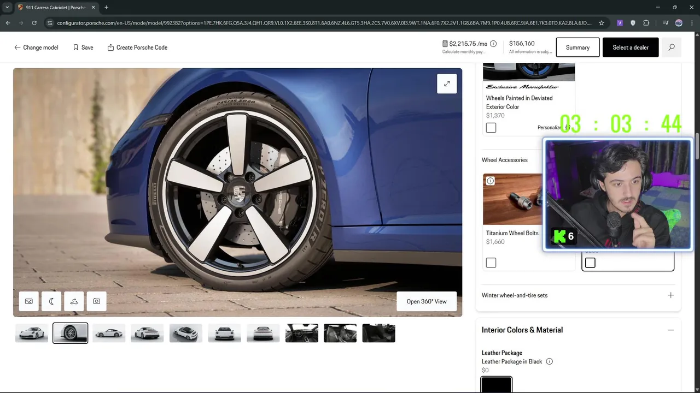Click the browser back arrow
The height and width of the screenshot is (393, 700).
click(x=8, y=23)
